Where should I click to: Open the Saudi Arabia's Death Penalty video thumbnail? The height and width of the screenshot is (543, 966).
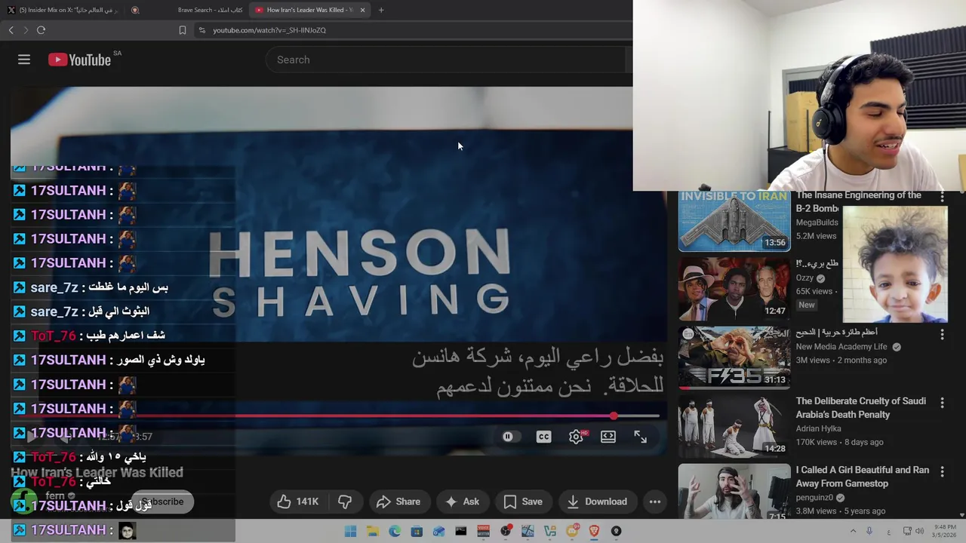[x=734, y=425]
